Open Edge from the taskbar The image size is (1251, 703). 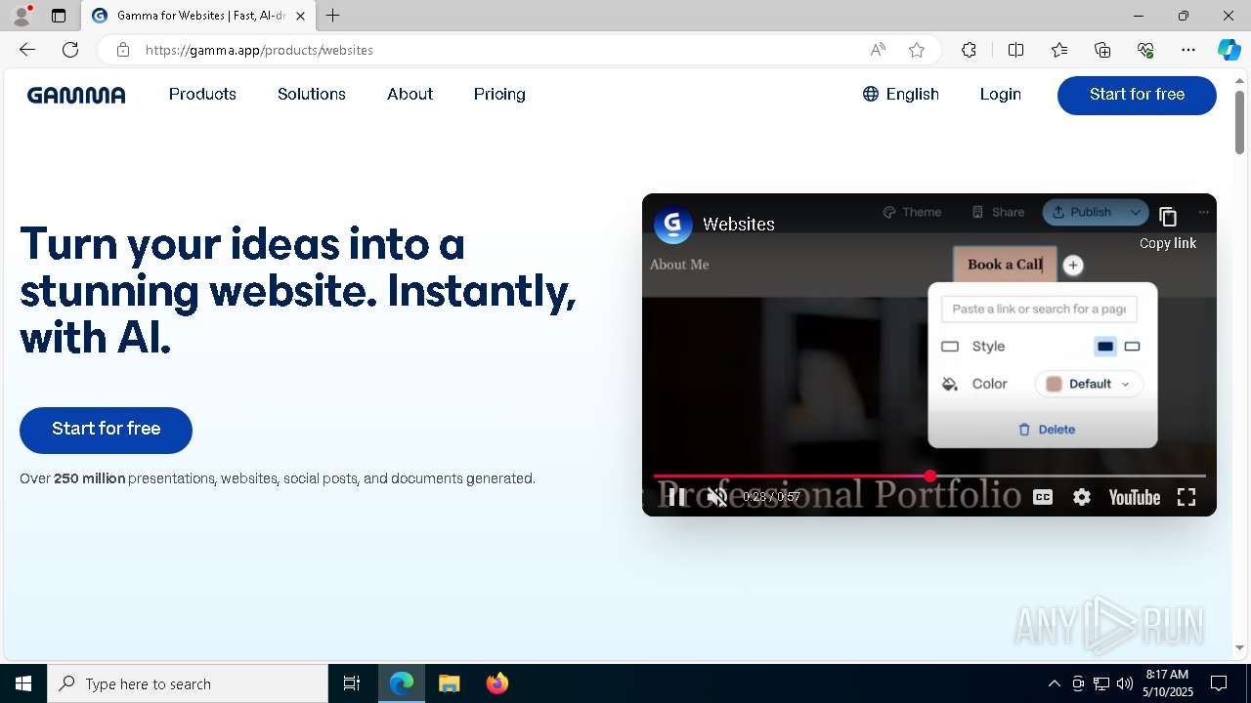402,683
